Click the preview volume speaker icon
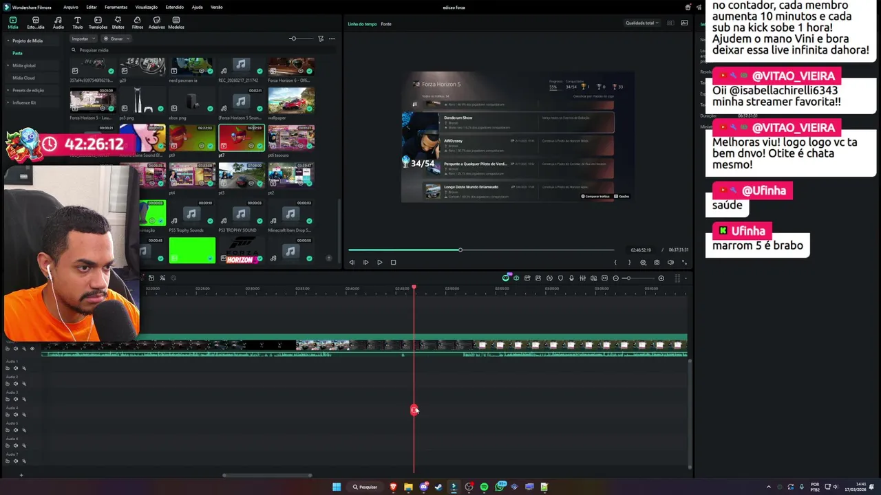This screenshot has height=495, width=881. pos(670,262)
